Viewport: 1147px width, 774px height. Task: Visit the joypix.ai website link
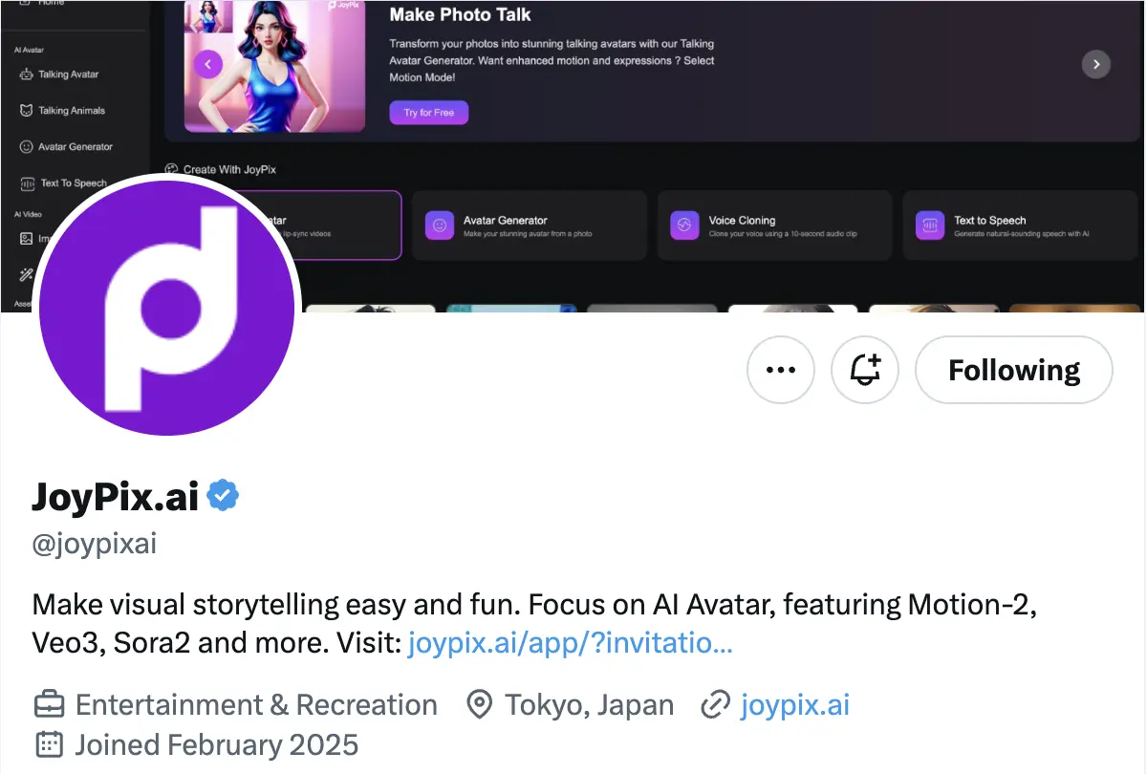pyautogui.click(x=794, y=705)
